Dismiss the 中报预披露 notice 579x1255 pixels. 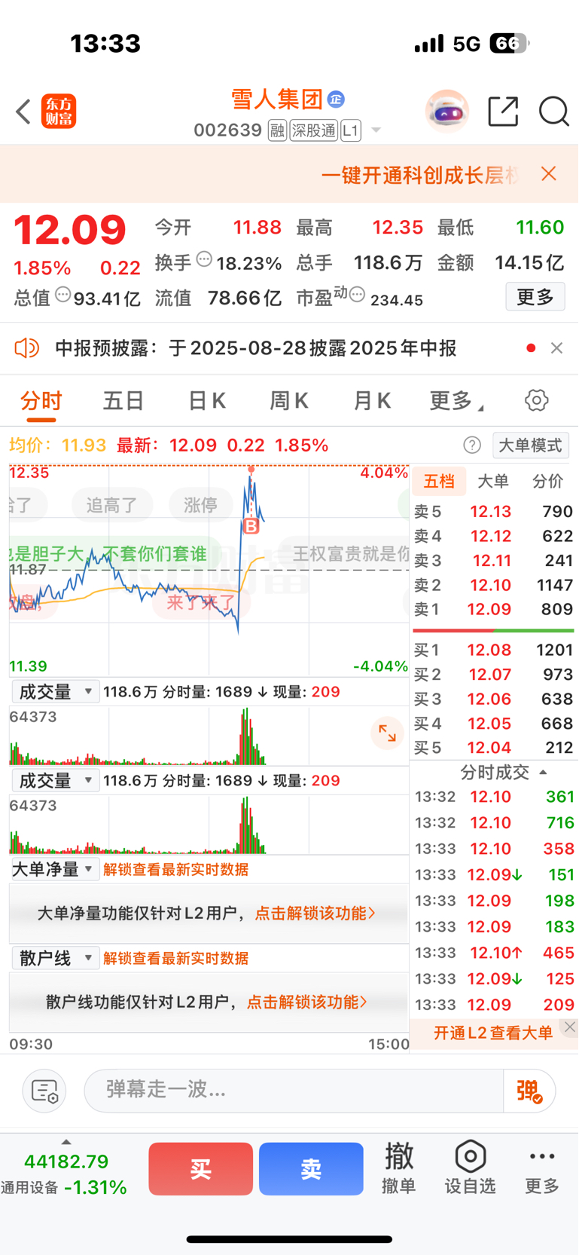click(x=557, y=348)
